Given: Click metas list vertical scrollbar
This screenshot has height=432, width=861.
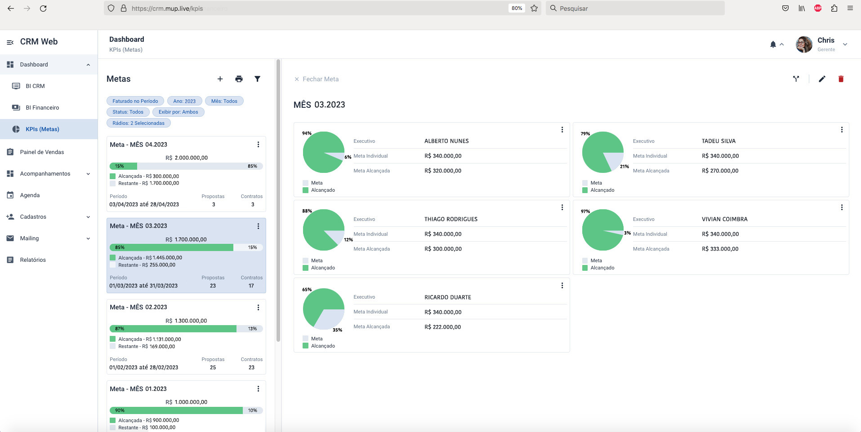Looking at the screenshot, I should point(278,200).
